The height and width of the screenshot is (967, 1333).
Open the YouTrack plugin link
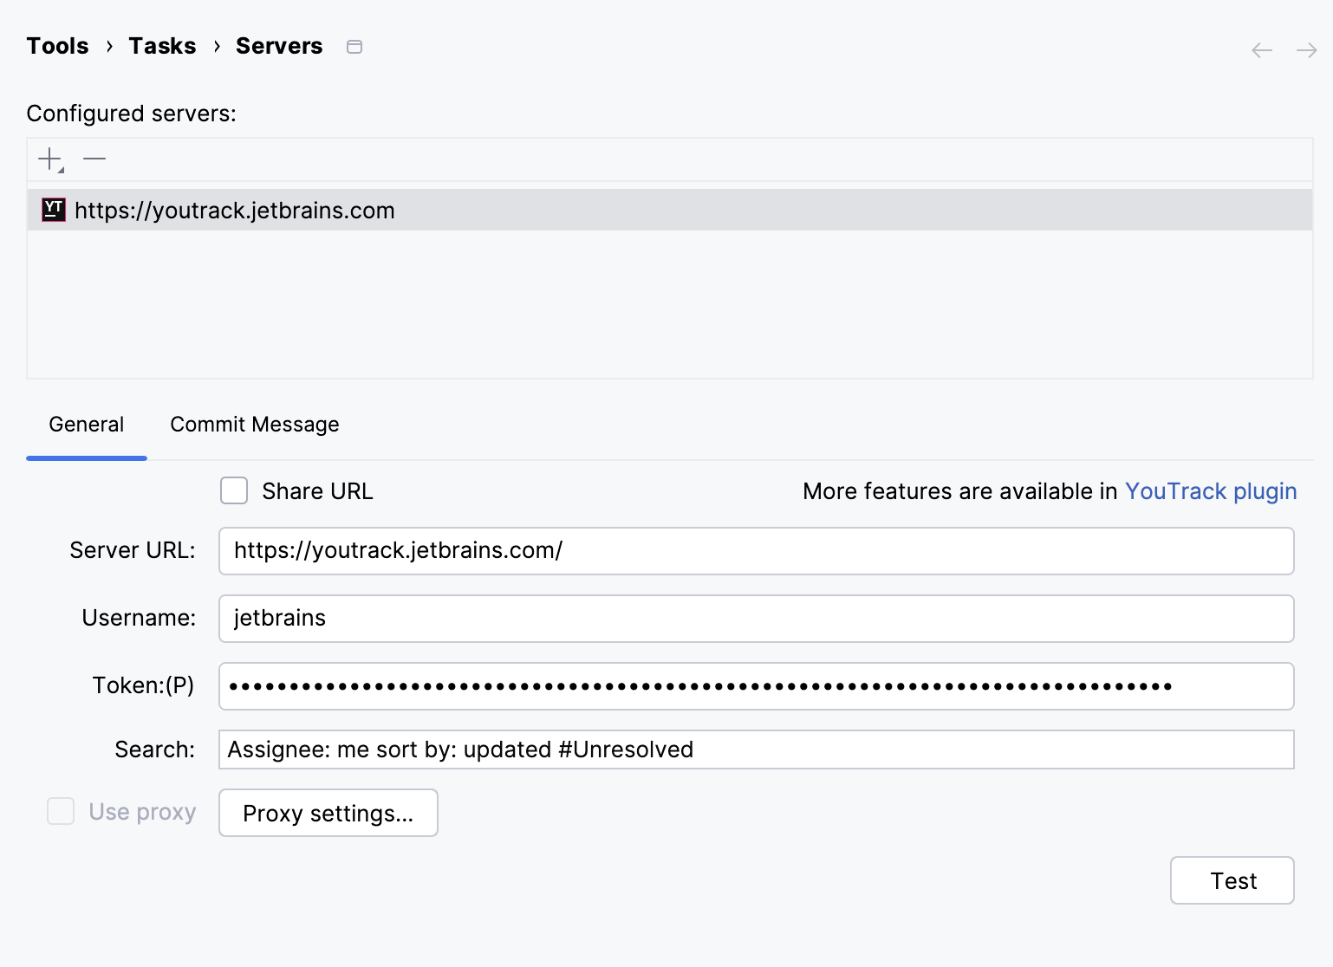[1211, 490]
